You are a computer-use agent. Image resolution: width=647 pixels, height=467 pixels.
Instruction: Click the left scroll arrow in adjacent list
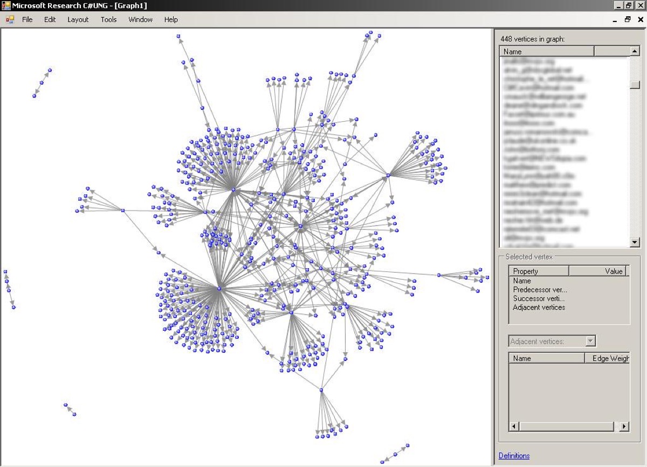pyautogui.click(x=514, y=427)
